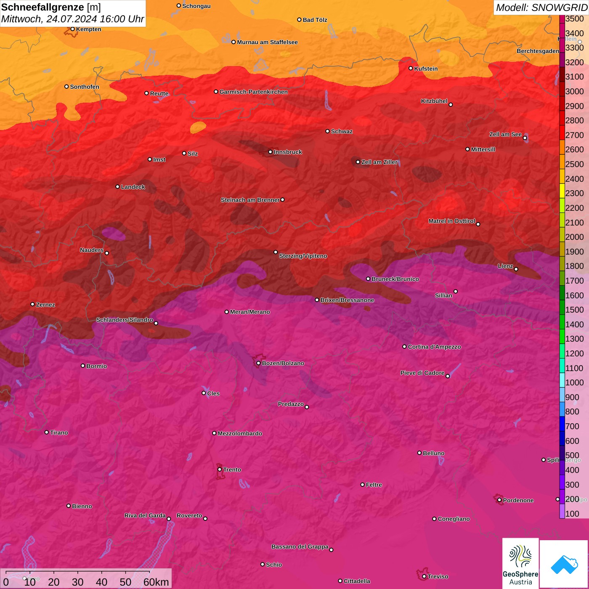The height and width of the screenshot is (589, 589).
Task: Click the blue avalanche service logo
Action: 564,564
